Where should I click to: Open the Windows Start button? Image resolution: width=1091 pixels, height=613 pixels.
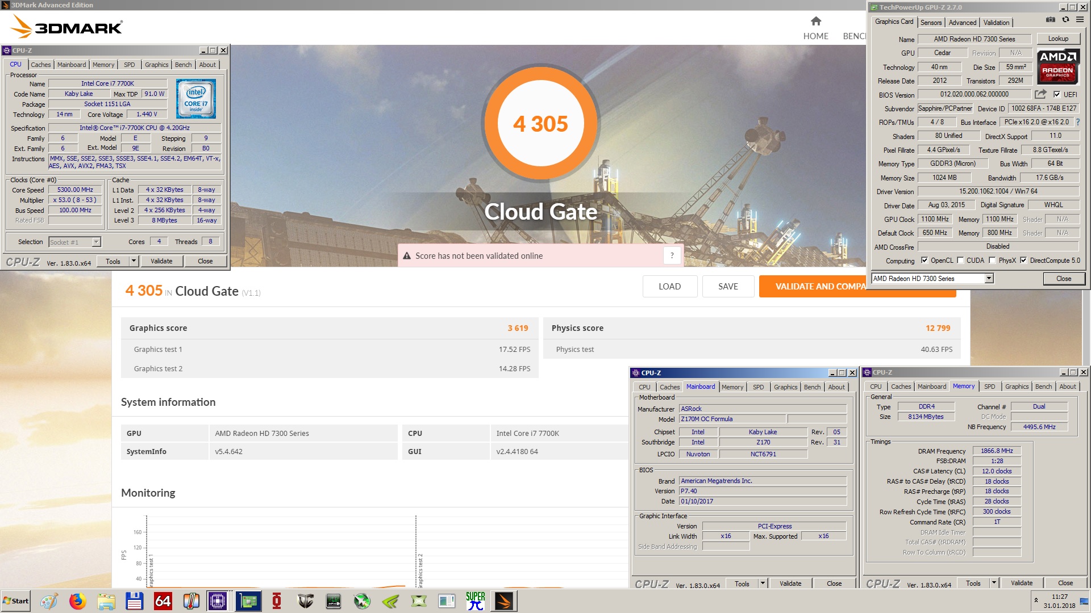click(x=16, y=601)
